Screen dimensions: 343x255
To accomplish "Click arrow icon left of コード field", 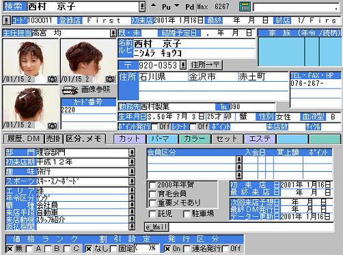I will coord(6,20).
